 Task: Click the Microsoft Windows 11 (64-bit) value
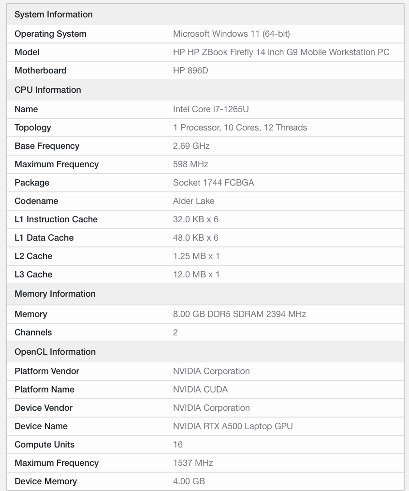(232, 34)
